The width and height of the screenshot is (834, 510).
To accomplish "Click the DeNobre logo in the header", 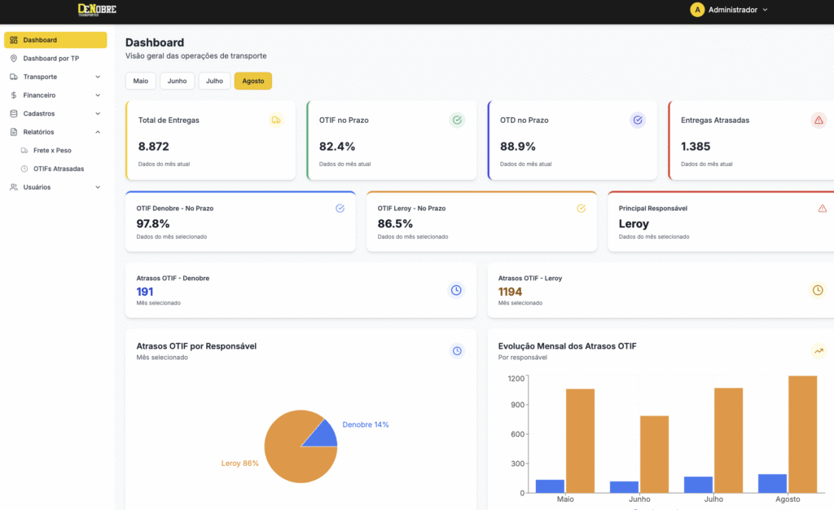I will coord(99,10).
